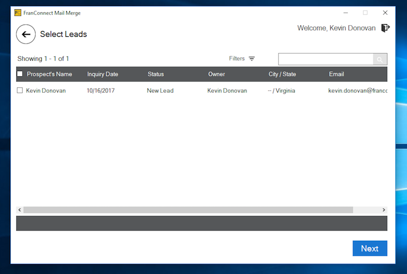Image resolution: width=407 pixels, height=274 pixels.
Task: Open the Filters label
Action: point(237,58)
